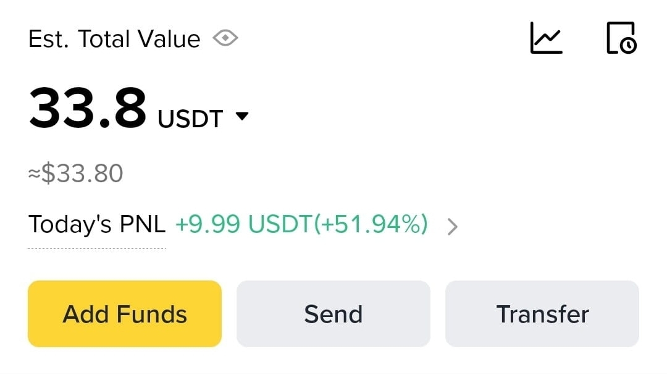This screenshot has width=667, height=375.
Task: Expand the USDT currency dropdown arrow
Action: [241, 116]
